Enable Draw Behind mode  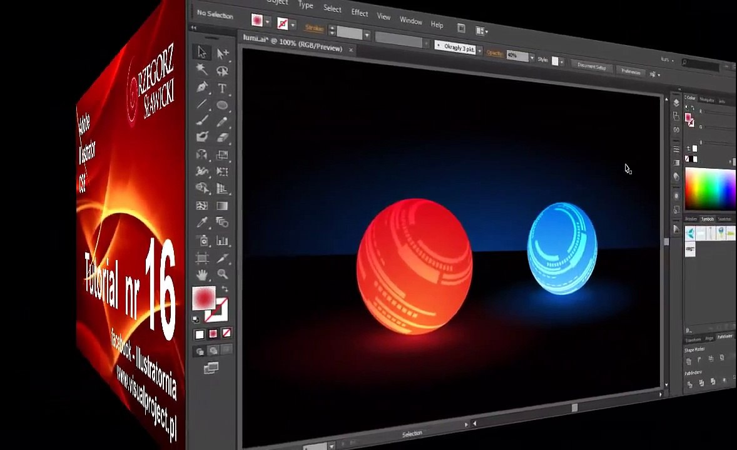tap(213, 351)
